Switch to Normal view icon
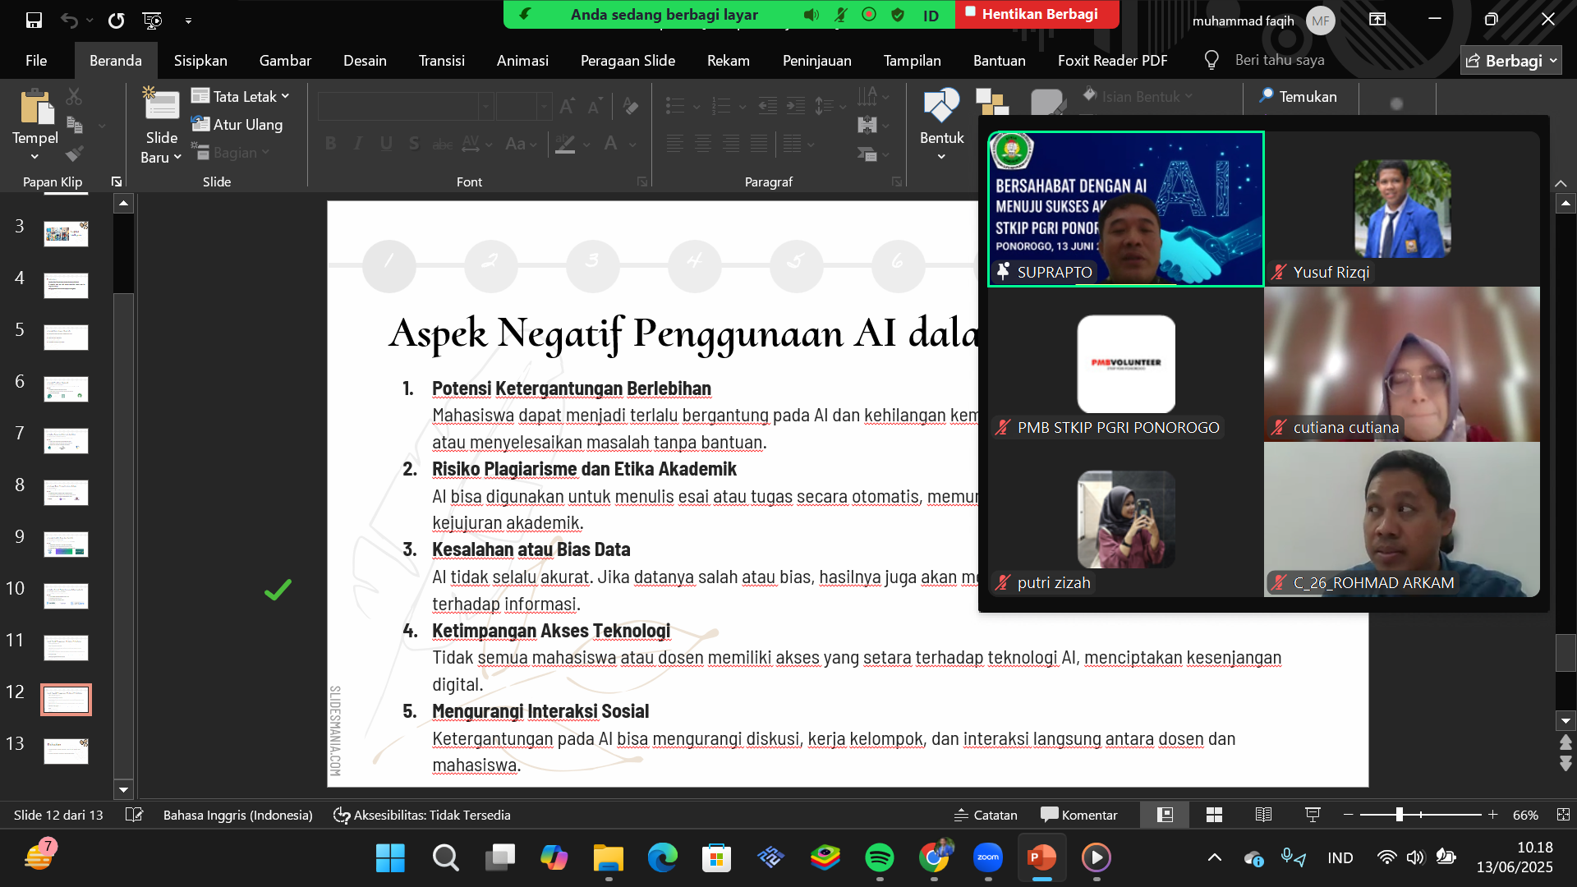This screenshot has width=1577, height=887. pos(1165,815)
